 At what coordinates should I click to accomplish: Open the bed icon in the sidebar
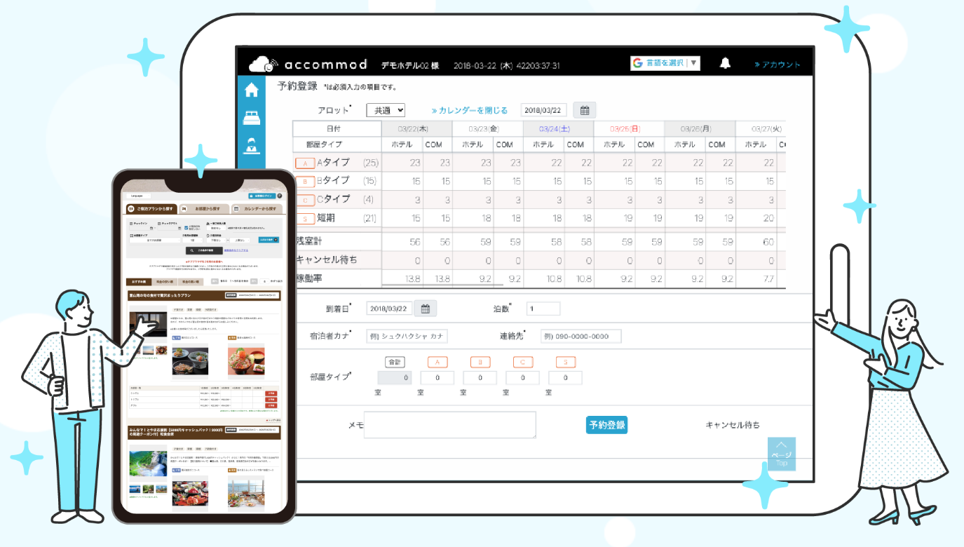(x=251, y=118)
